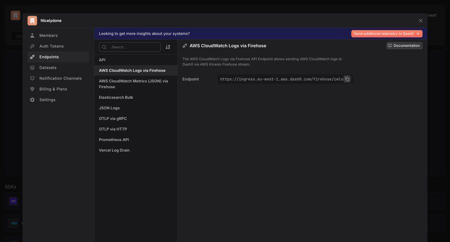Open the Documentation button
Image resolution: width=450 pixels, height=242 pixels.
(x=404, y=45)
